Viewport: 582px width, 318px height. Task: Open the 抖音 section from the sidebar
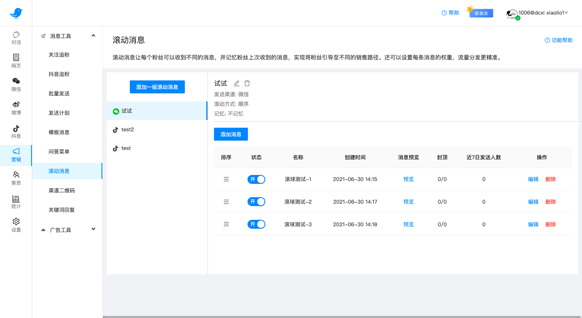click(x=16, y=131)
